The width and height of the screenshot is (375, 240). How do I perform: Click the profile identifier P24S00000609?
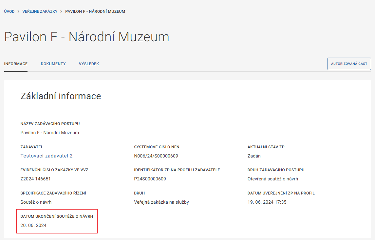[150, 179]
